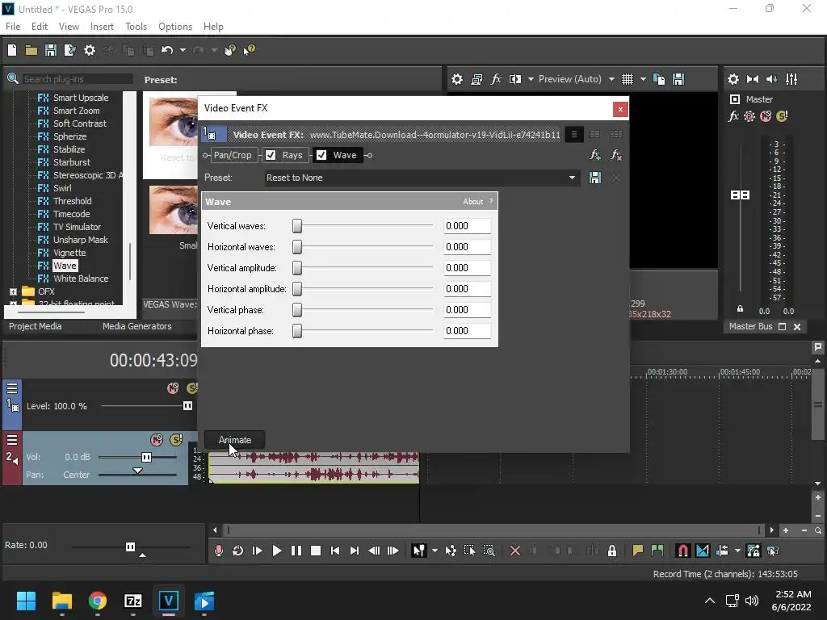This screenshot has height=620, width=827.
Task: Create a new project with the New icon
Action: coord(12,50)
